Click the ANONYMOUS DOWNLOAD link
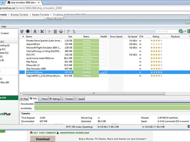This screenshot has height=142, width=190. pos(75,133)
